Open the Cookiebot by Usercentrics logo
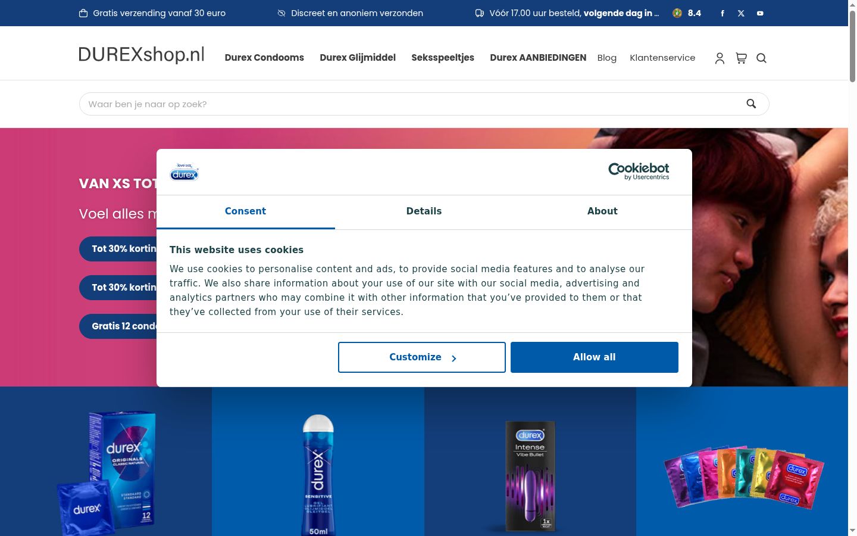 (639, 171)
